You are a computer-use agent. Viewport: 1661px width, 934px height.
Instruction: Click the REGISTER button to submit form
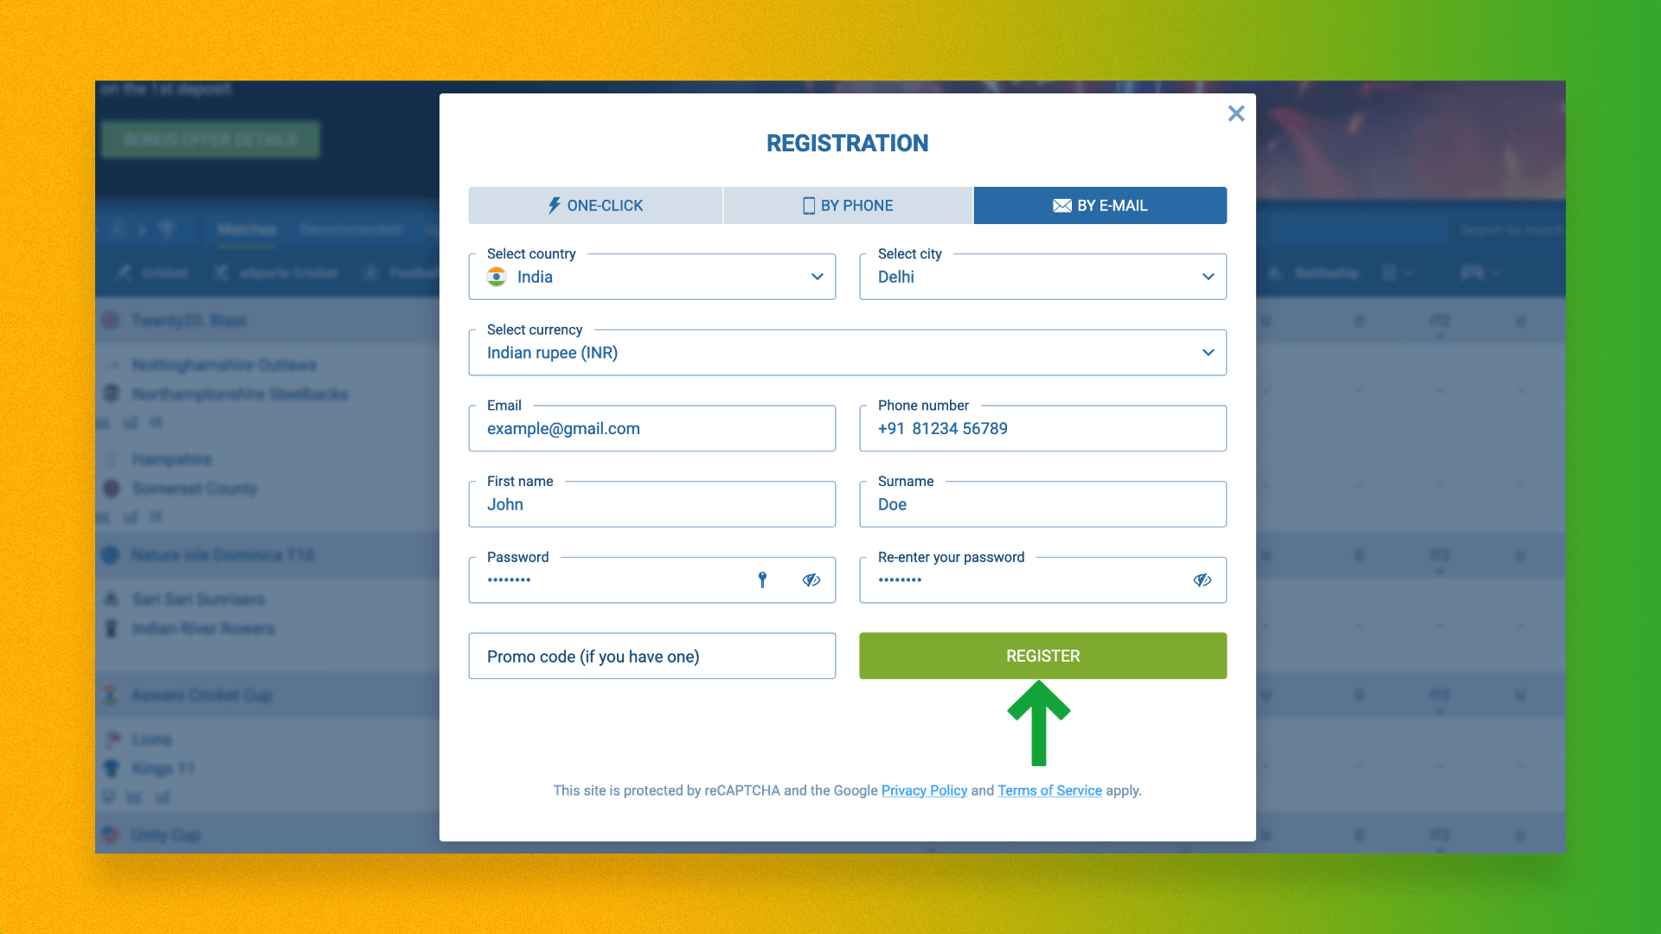click(x=1042, y=656)
